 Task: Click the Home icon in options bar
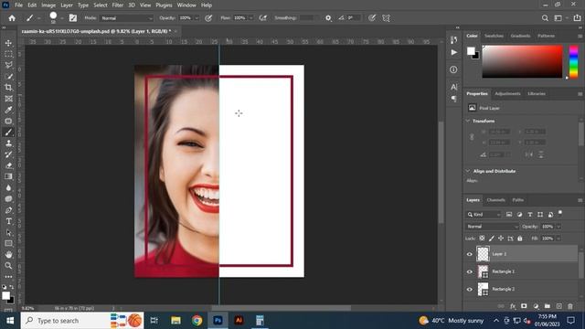coord(12,18)
